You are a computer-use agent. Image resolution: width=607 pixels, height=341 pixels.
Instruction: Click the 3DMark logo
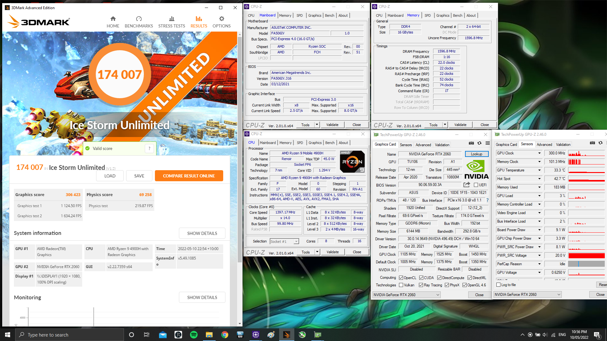39,21
